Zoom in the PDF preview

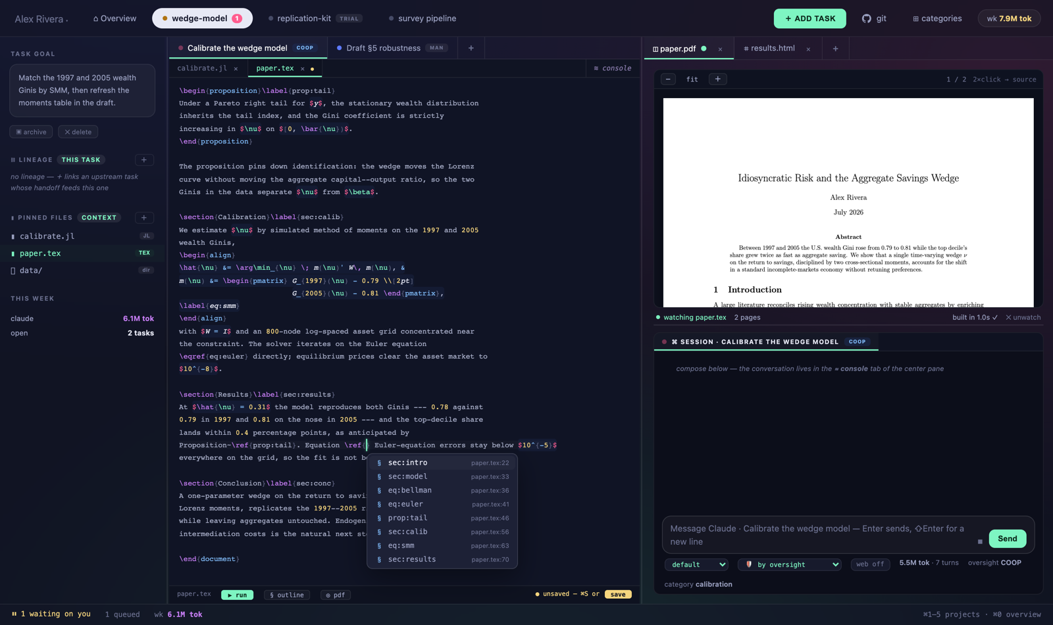[x=717, y=79]
